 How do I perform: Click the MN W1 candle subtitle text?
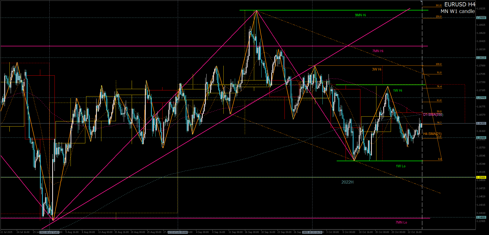coord(457,11)
